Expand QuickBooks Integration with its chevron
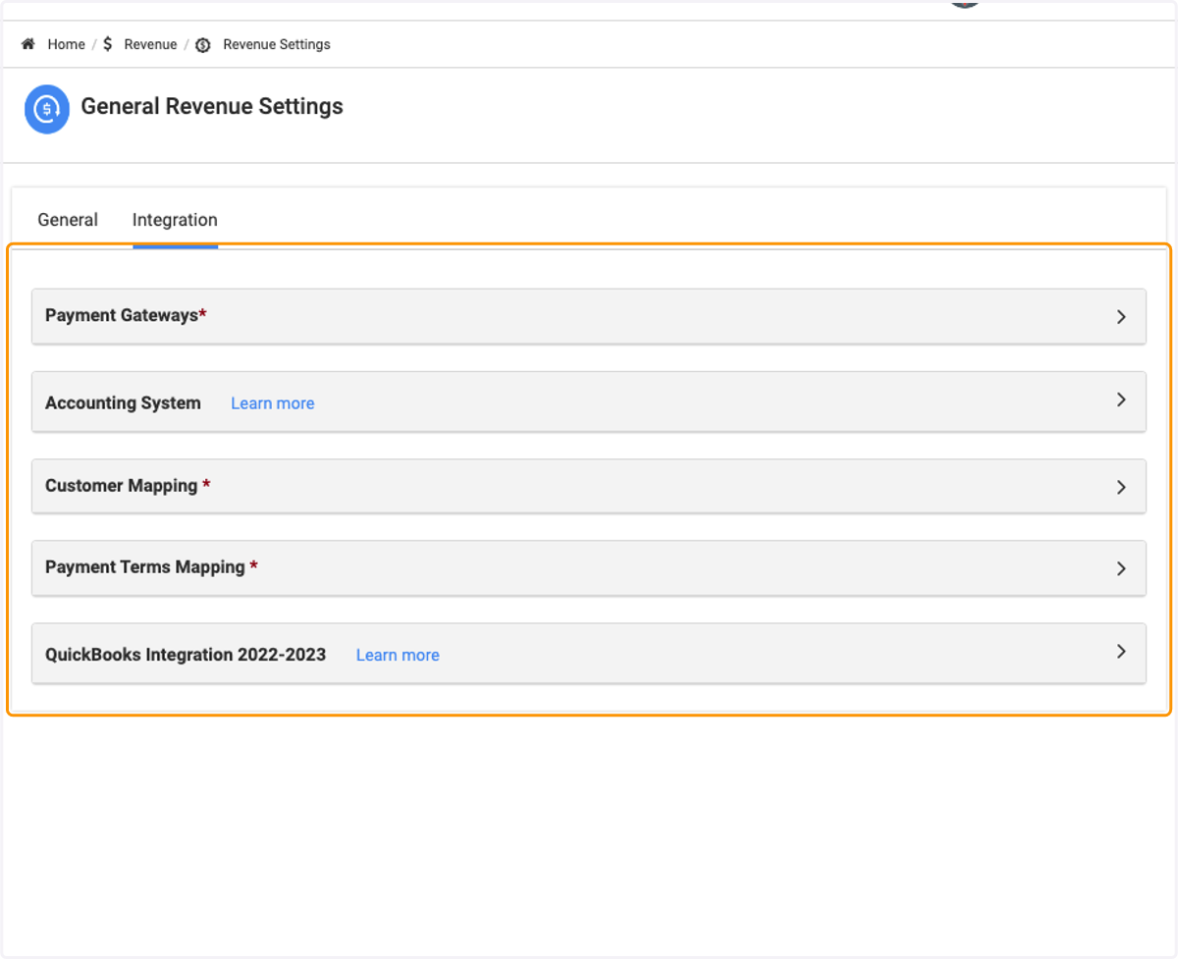 pos(1121,651)
